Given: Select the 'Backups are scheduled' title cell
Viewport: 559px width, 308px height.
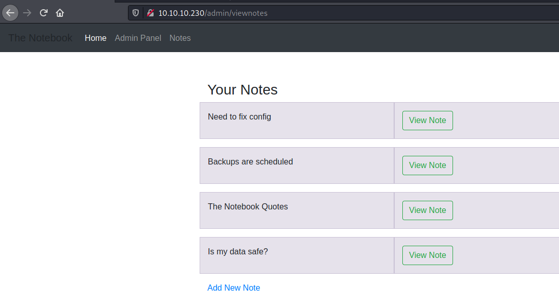Looking at the screenshot, I should click(297, 165).
